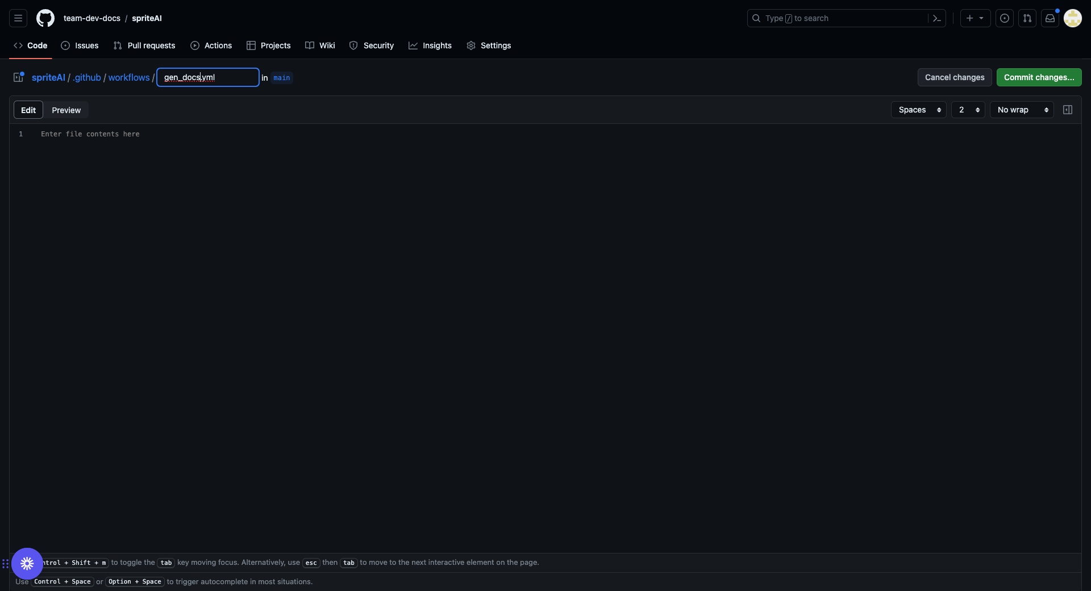Click the gen_docs.yml filename input field
Screen dimensions: 1091x591
coord(208,77)
